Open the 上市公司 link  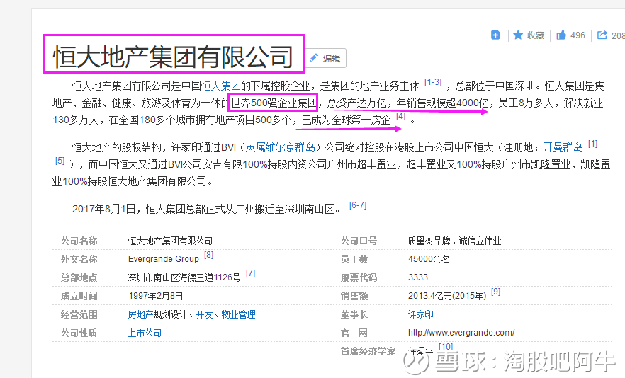[x=145, y=333]
